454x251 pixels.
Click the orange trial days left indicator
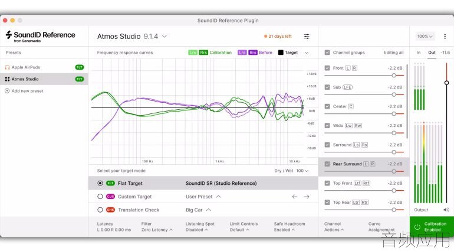coord(278,36)
